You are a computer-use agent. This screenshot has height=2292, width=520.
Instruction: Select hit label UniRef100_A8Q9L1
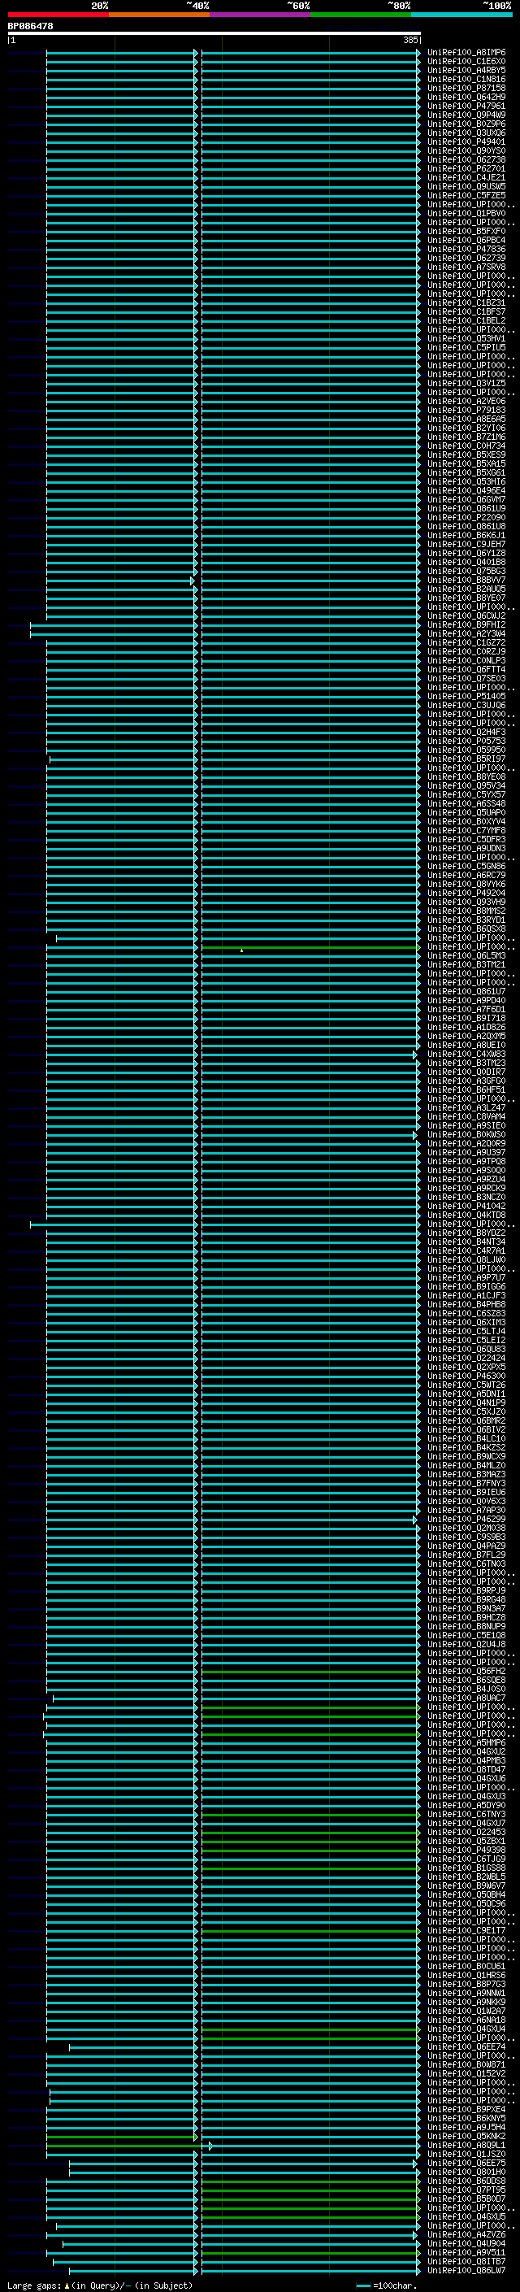tap(466, 2145)
